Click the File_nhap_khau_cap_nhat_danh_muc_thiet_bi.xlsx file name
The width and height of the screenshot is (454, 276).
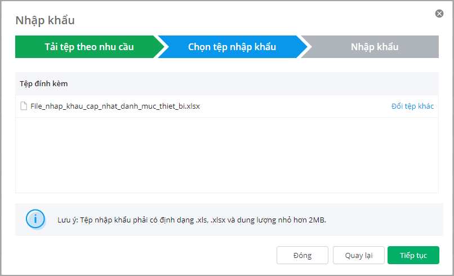point(115,106)
